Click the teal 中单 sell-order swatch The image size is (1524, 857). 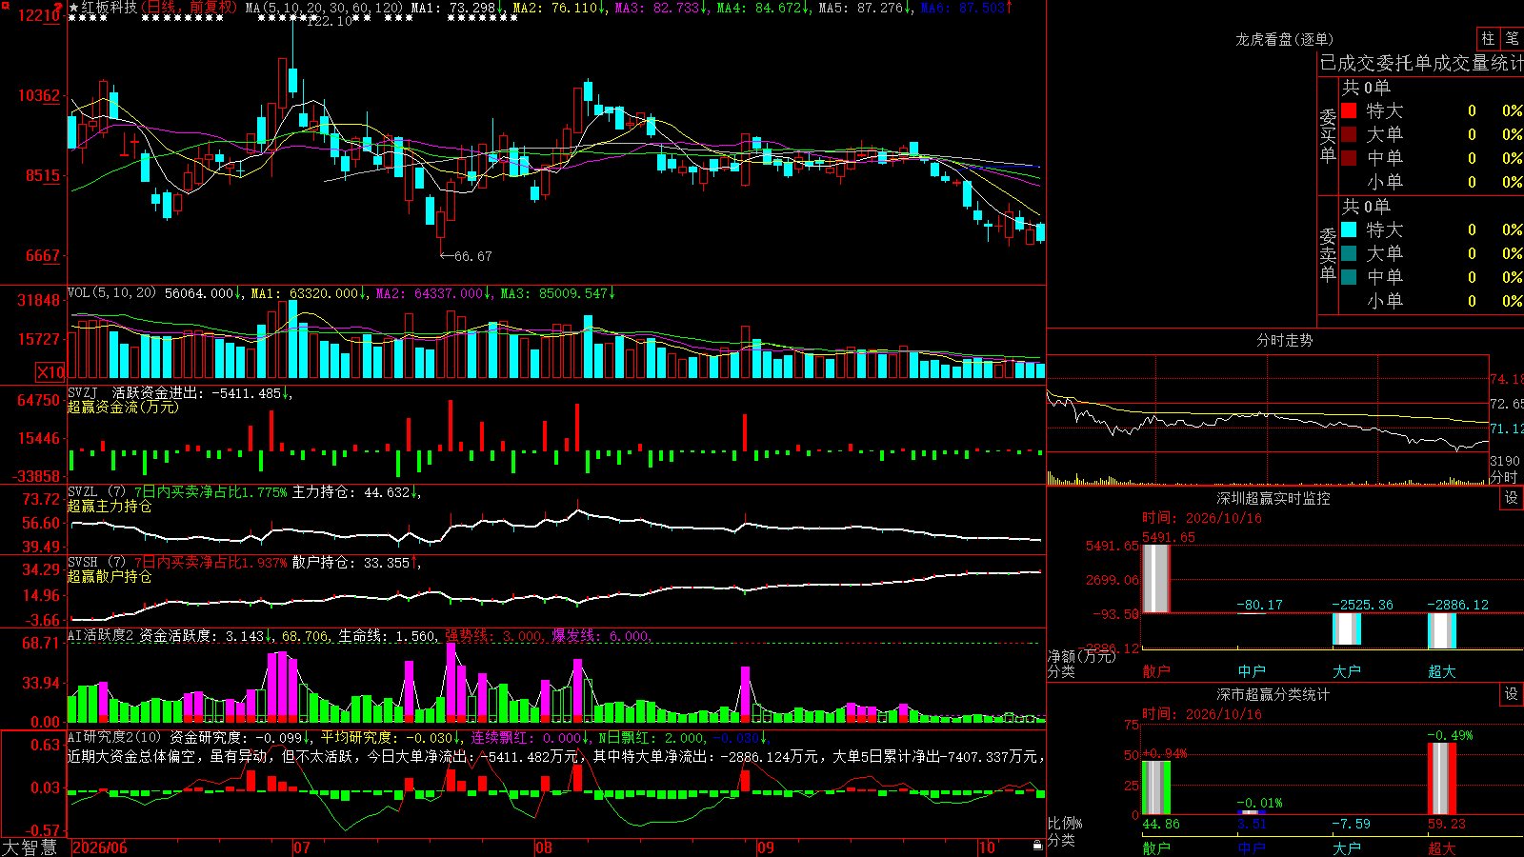[1349, 277]
